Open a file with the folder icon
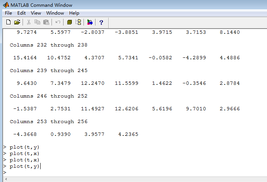 pos(17,22)
